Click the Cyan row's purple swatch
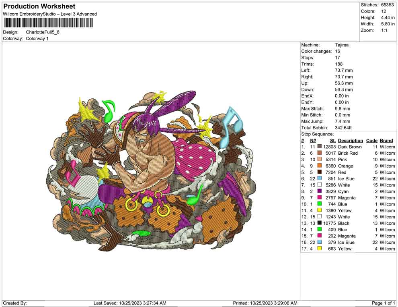The image size is (398, 307). pyautogui.click(x=320, y=191)
